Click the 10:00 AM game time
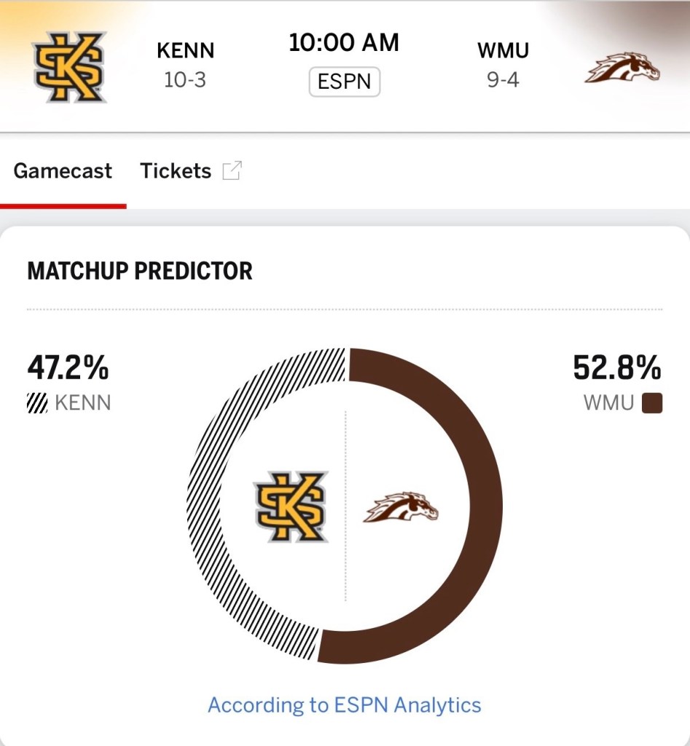The width and height of the screenshot is (690, 746). point(344,43)
